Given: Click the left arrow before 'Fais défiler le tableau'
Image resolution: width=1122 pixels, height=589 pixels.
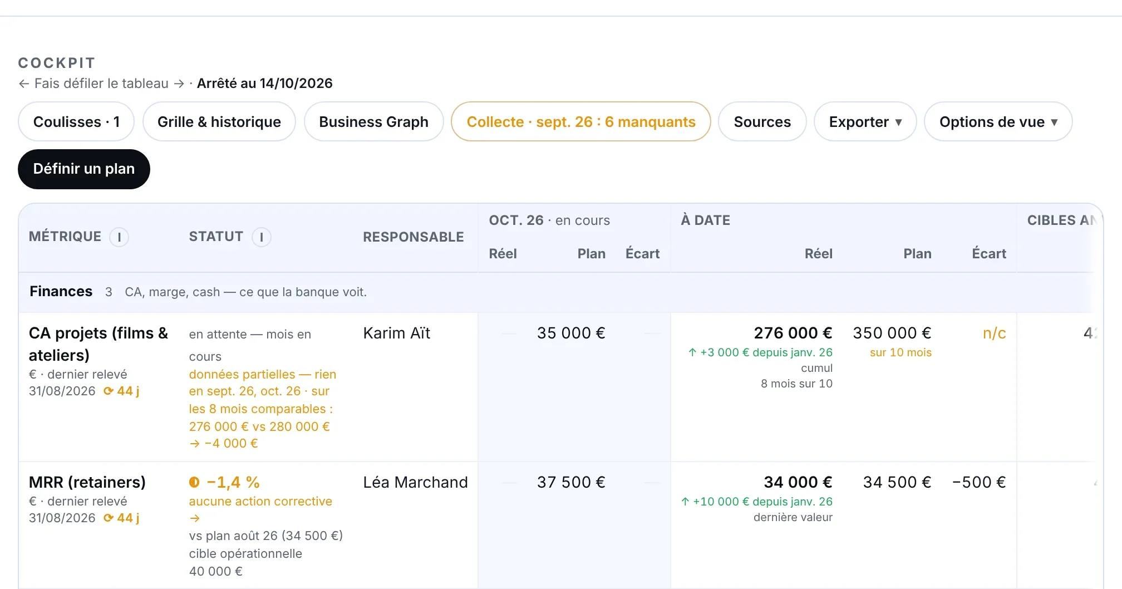Looking at the screenshot, I should pos(24,84).
